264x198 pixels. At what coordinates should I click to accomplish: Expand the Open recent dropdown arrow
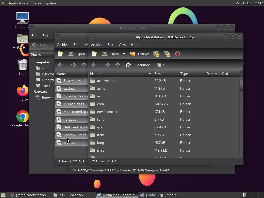(x=124, y=54)
